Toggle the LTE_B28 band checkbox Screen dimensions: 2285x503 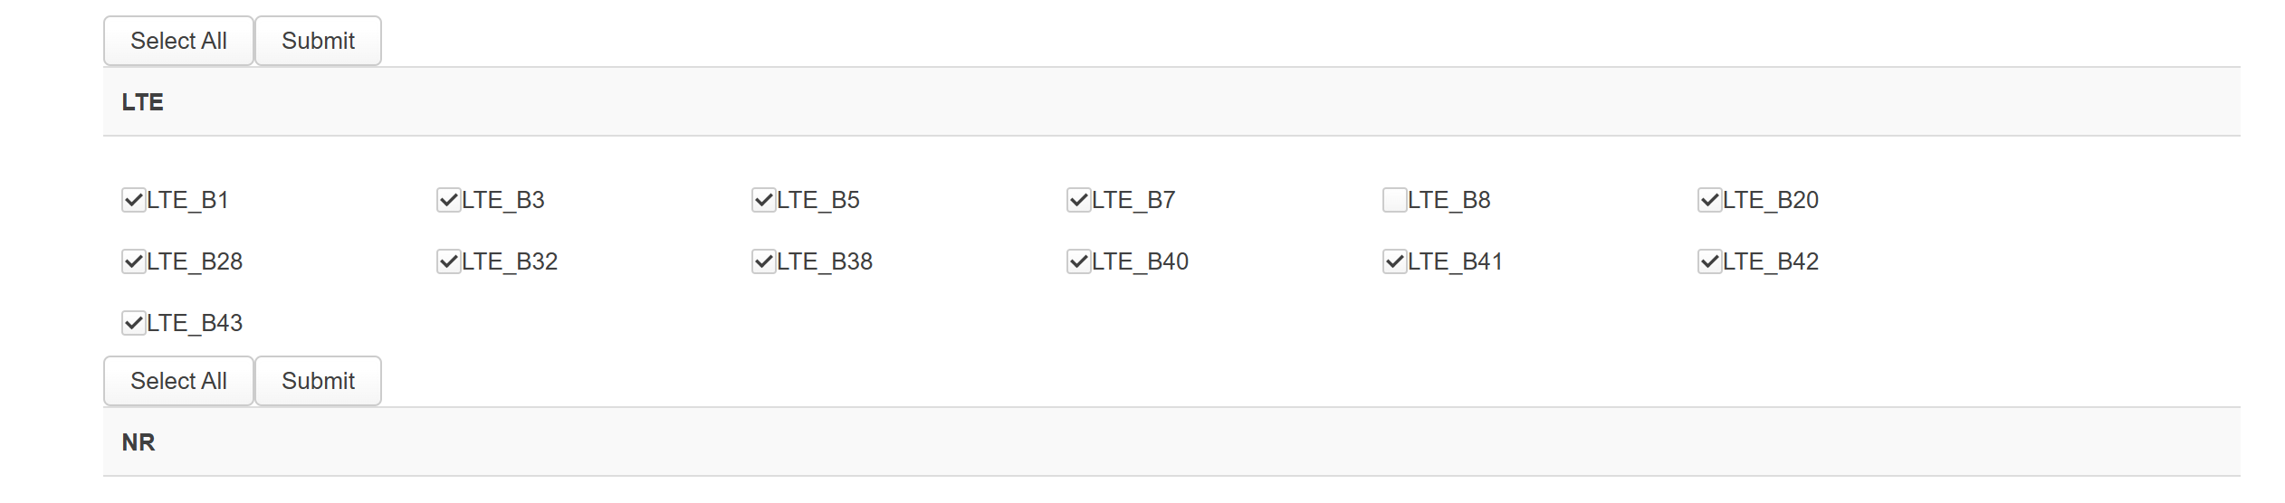pos(134,261)
